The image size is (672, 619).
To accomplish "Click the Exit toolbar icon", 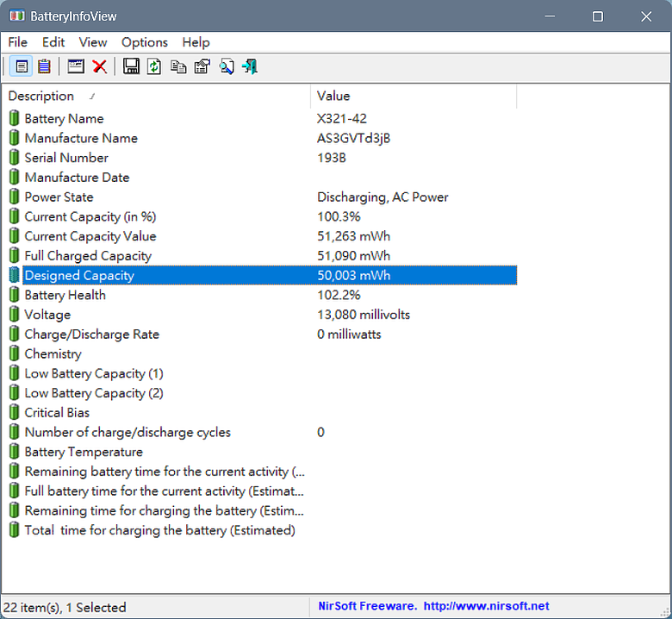I will click(250, 66).
